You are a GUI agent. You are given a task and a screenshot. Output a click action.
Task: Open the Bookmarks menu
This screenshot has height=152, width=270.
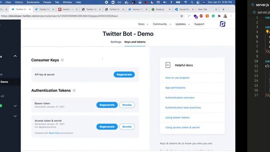coord(33,2)
